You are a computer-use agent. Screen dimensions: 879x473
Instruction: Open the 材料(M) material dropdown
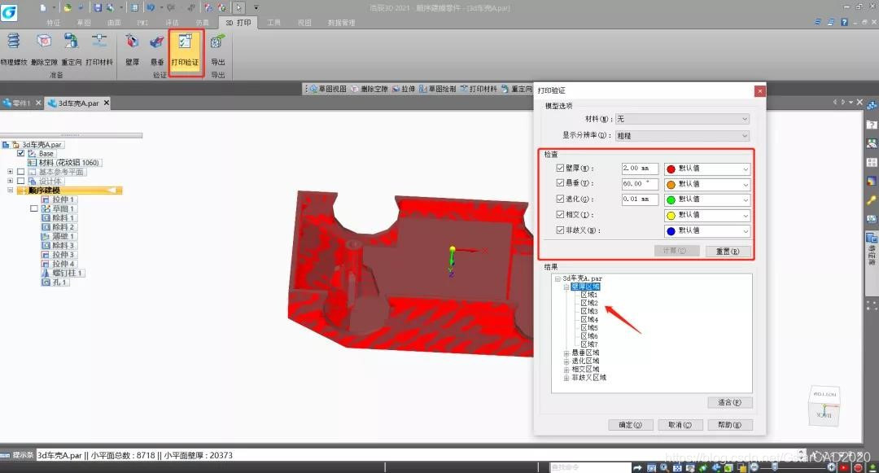(x=682, y=119)
